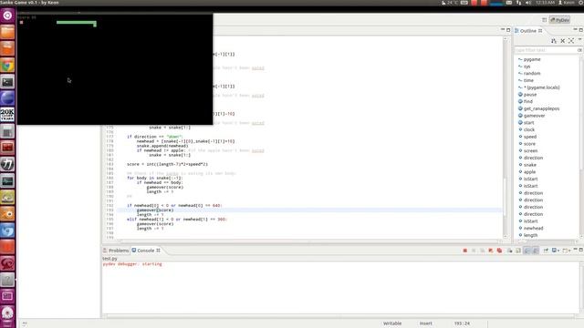Select the screen variable in Outline
The width and height of the screenshot is (584, 328).
530,151
